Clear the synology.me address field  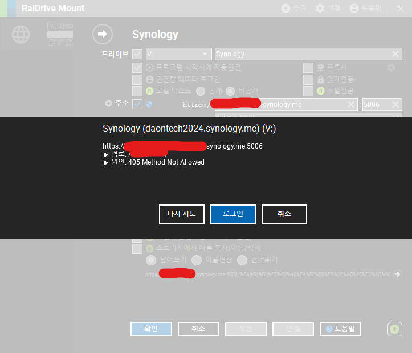(351, 105)
